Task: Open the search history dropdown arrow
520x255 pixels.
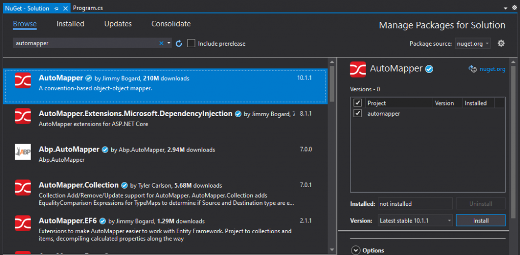Action: (x=169, y=43)
